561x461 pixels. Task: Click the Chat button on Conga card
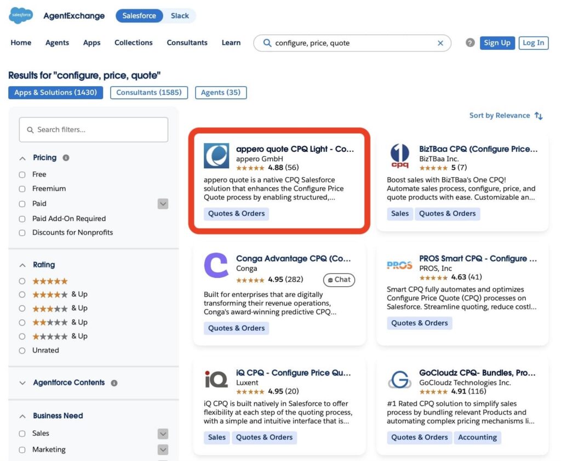tap(339, 280)
